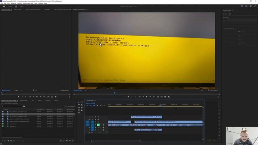
Task: Step back one frame in Program monitor
Action: click(143, 97)
